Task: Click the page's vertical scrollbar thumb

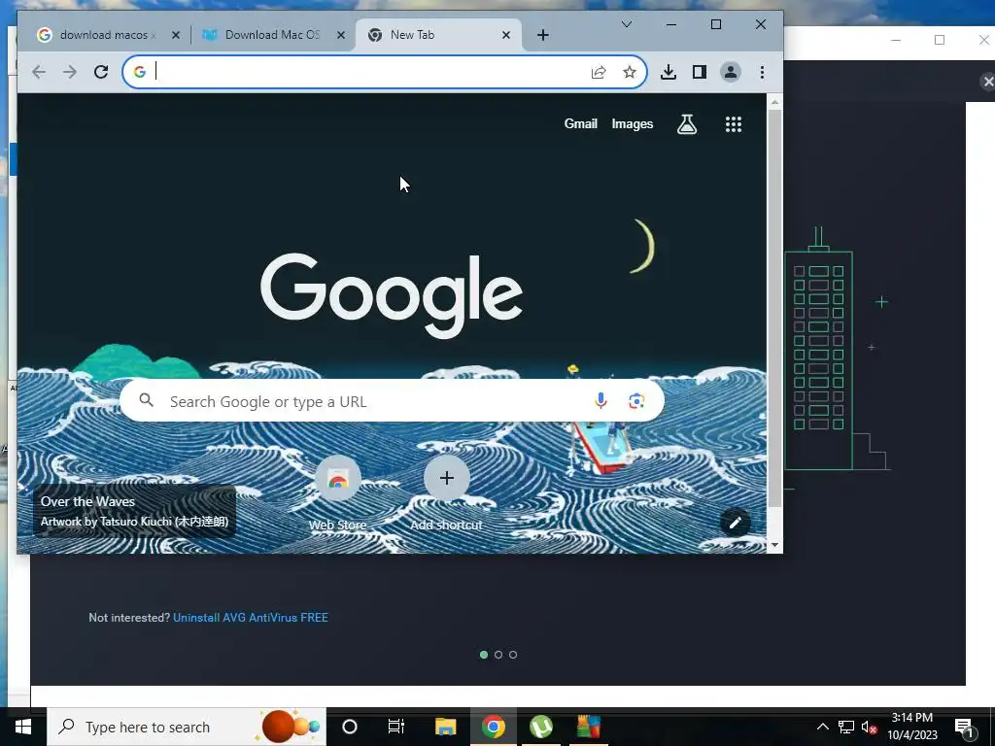Action: [774, 308]
